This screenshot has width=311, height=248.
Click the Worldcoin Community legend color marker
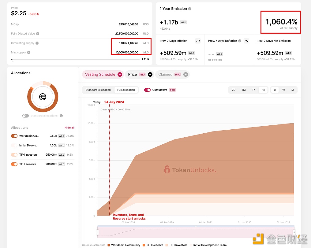[x=109, y=245]
